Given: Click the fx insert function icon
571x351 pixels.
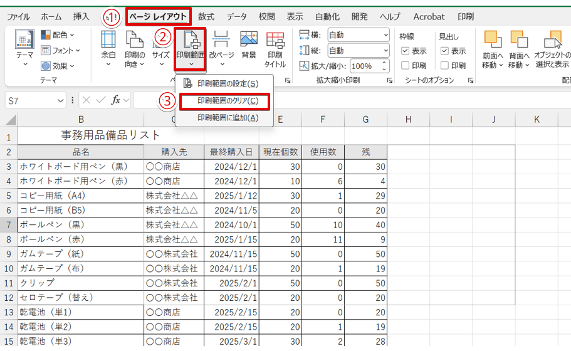Looking at the screenshot, I should (x=116, y=100).
